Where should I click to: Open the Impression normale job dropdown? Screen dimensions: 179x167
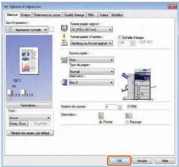[x=27, y=30]
